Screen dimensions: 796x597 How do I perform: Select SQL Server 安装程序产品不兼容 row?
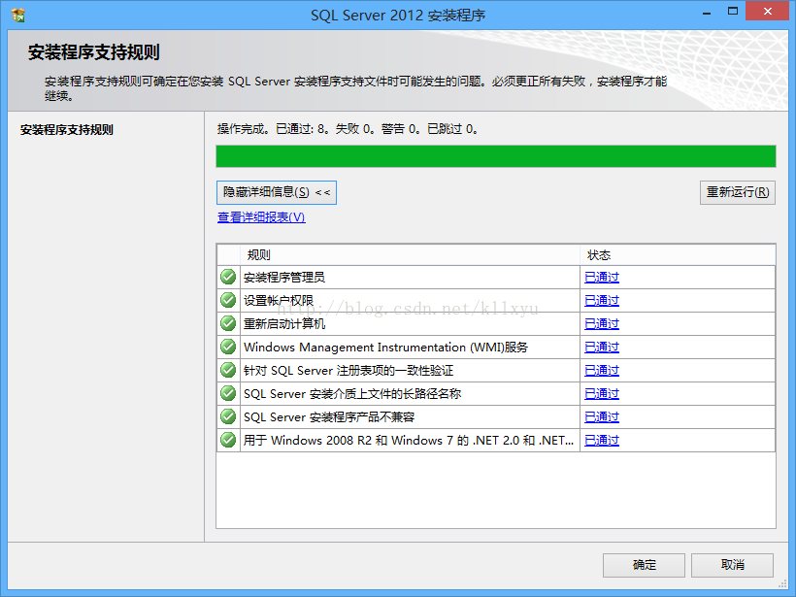tap(496, 417)
